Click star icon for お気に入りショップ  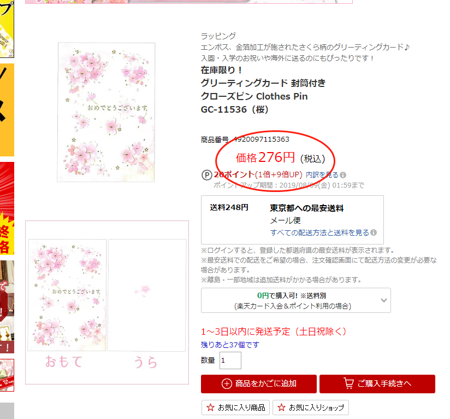(x=282, y=408)
